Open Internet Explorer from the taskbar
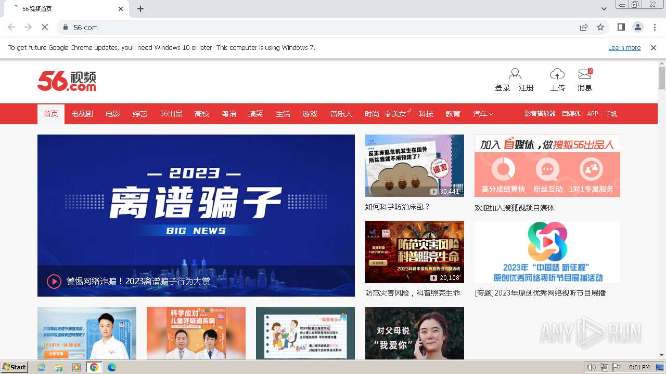666x374 pixels. click(42, 367)
